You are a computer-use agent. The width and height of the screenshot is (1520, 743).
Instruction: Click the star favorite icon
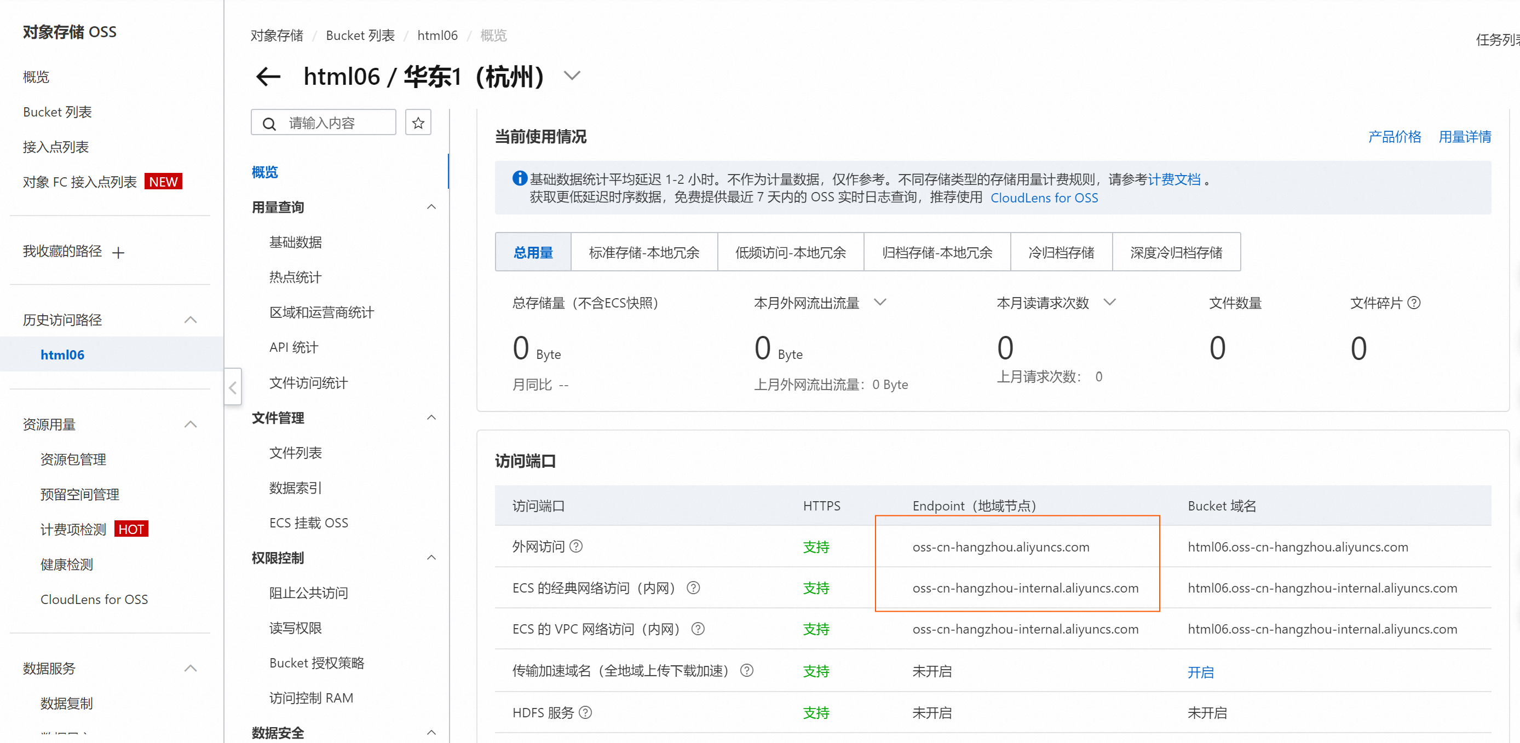coord(418,123)
